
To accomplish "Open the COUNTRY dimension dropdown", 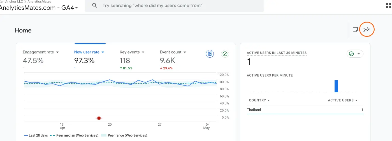I will 259,100.
